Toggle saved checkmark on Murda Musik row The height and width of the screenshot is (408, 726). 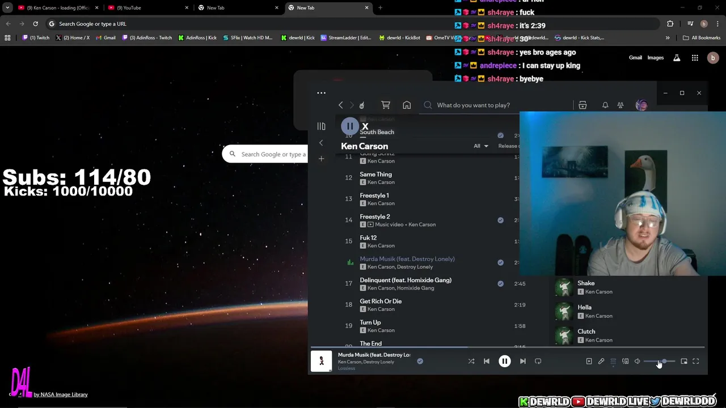(x=500, y=262)
